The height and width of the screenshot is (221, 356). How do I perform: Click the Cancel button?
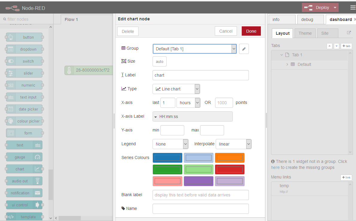[x=226, y=31]
